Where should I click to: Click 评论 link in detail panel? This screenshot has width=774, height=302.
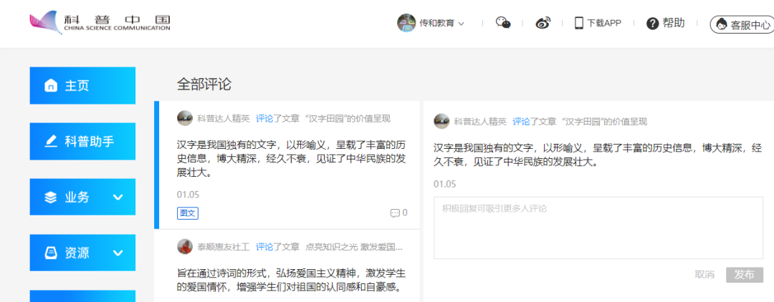pos(521,122)
